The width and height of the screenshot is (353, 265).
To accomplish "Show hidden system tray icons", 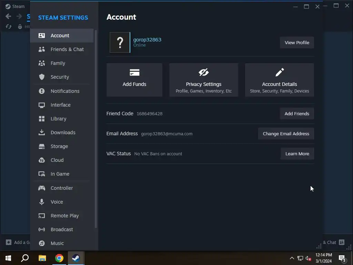I will (292, 258).
